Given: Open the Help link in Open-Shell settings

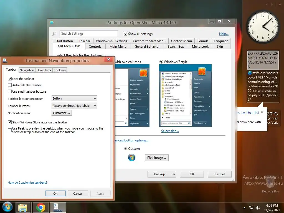Looking at the screenshot, I should point(224,34).
